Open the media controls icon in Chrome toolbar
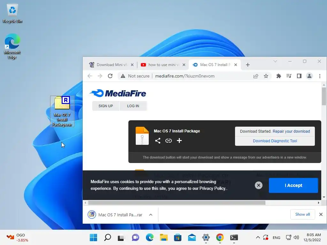The width and height of the screenshot is (327, 245). (289, 76)
